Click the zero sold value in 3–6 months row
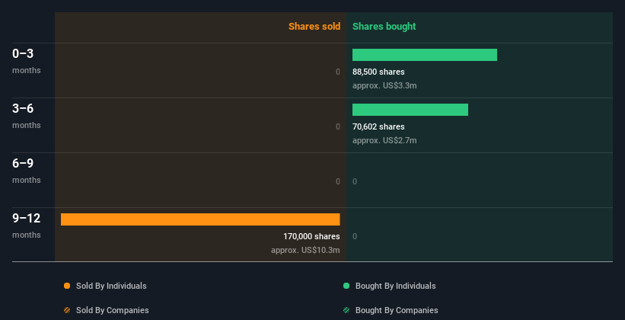The height and width of the screenshot is (320, 625). point(337,126)
